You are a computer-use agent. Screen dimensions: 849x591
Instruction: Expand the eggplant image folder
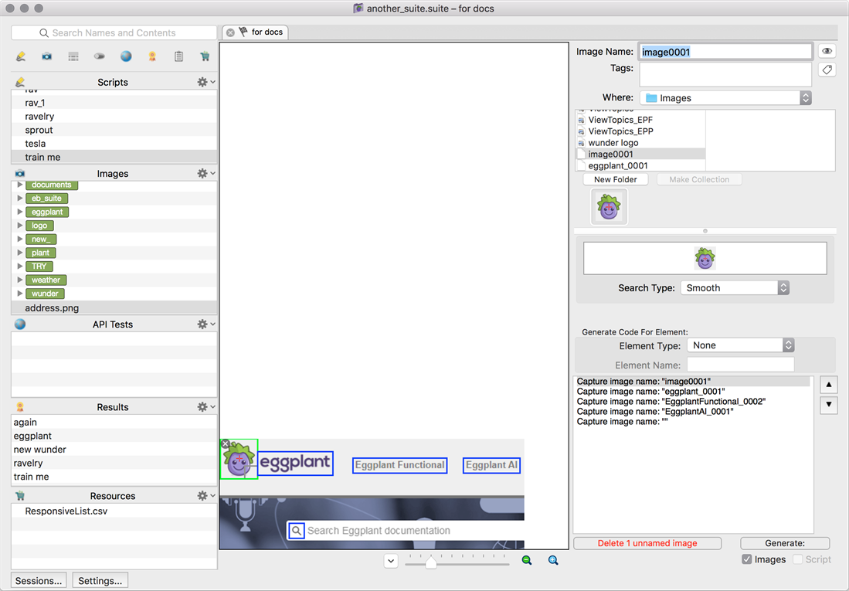click(x=20, y=212)
